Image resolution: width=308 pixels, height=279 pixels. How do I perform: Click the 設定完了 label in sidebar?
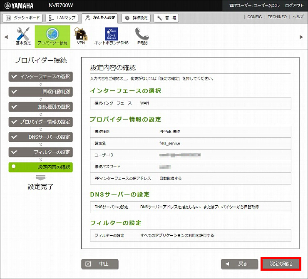[40, 187]
